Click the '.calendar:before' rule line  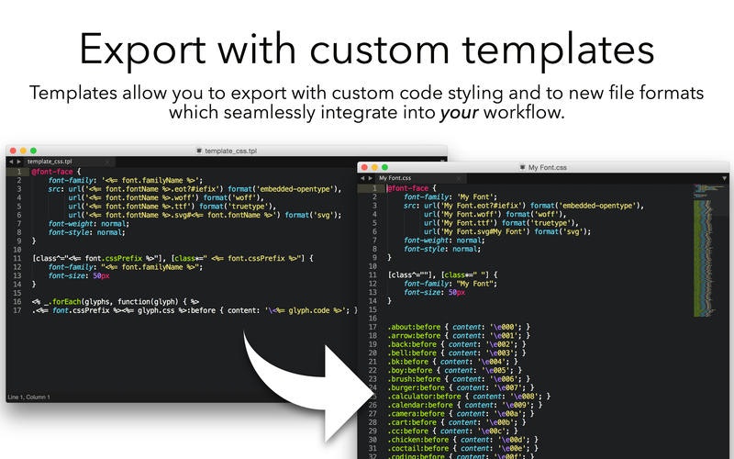click(x=465, y=405)
